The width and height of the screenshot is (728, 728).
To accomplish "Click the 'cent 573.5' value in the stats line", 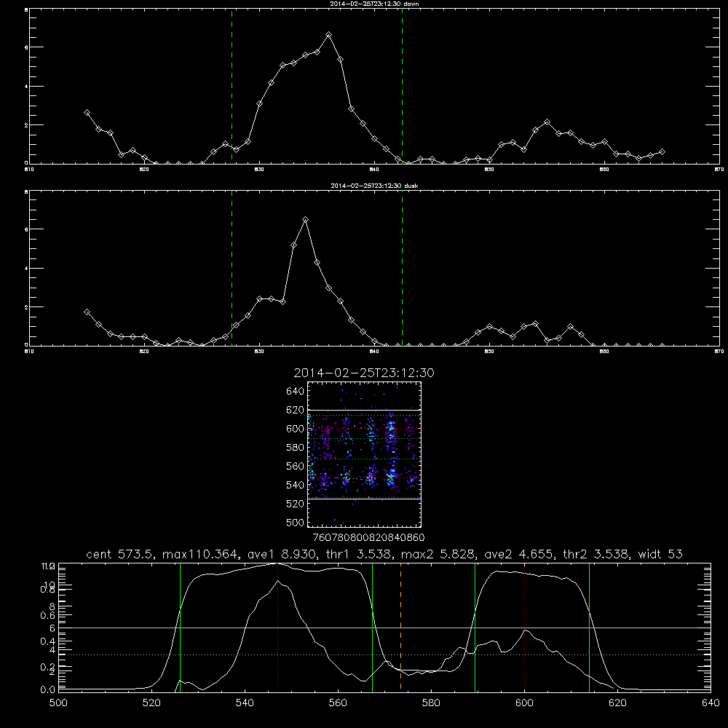I will (x=121, y=554).
